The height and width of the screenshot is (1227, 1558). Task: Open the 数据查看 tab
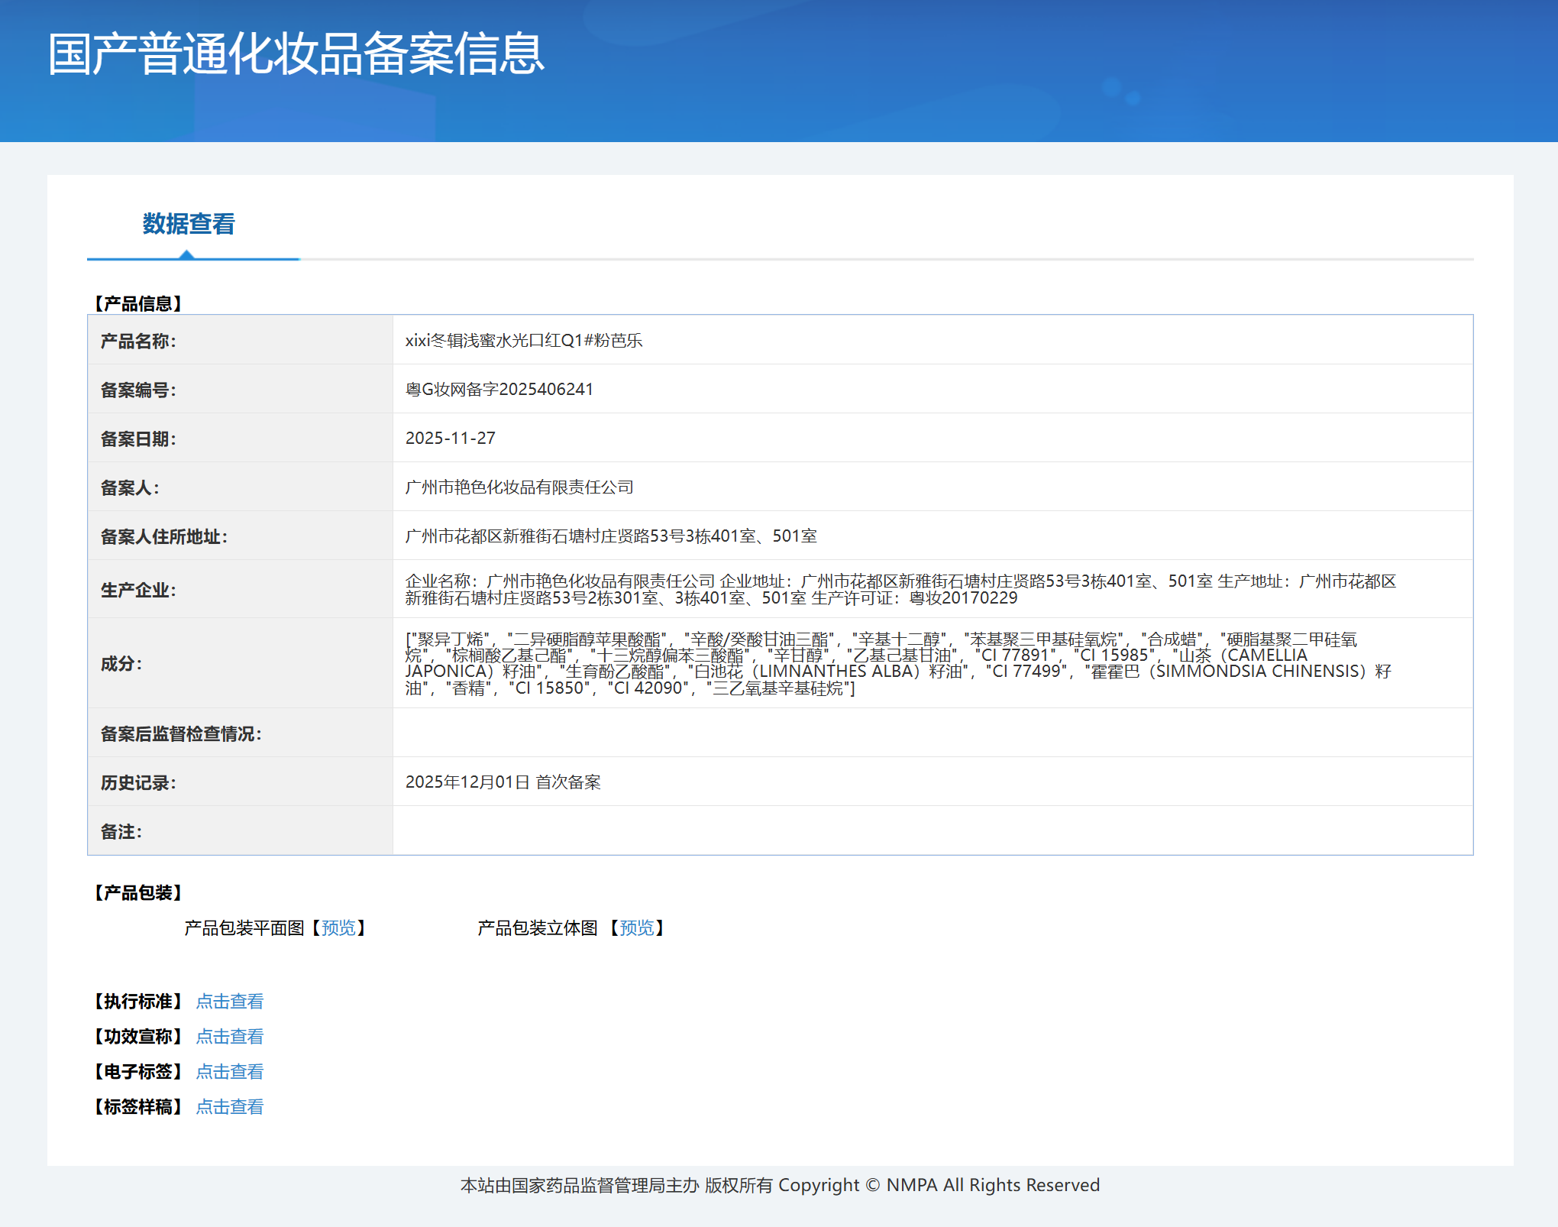189,224
